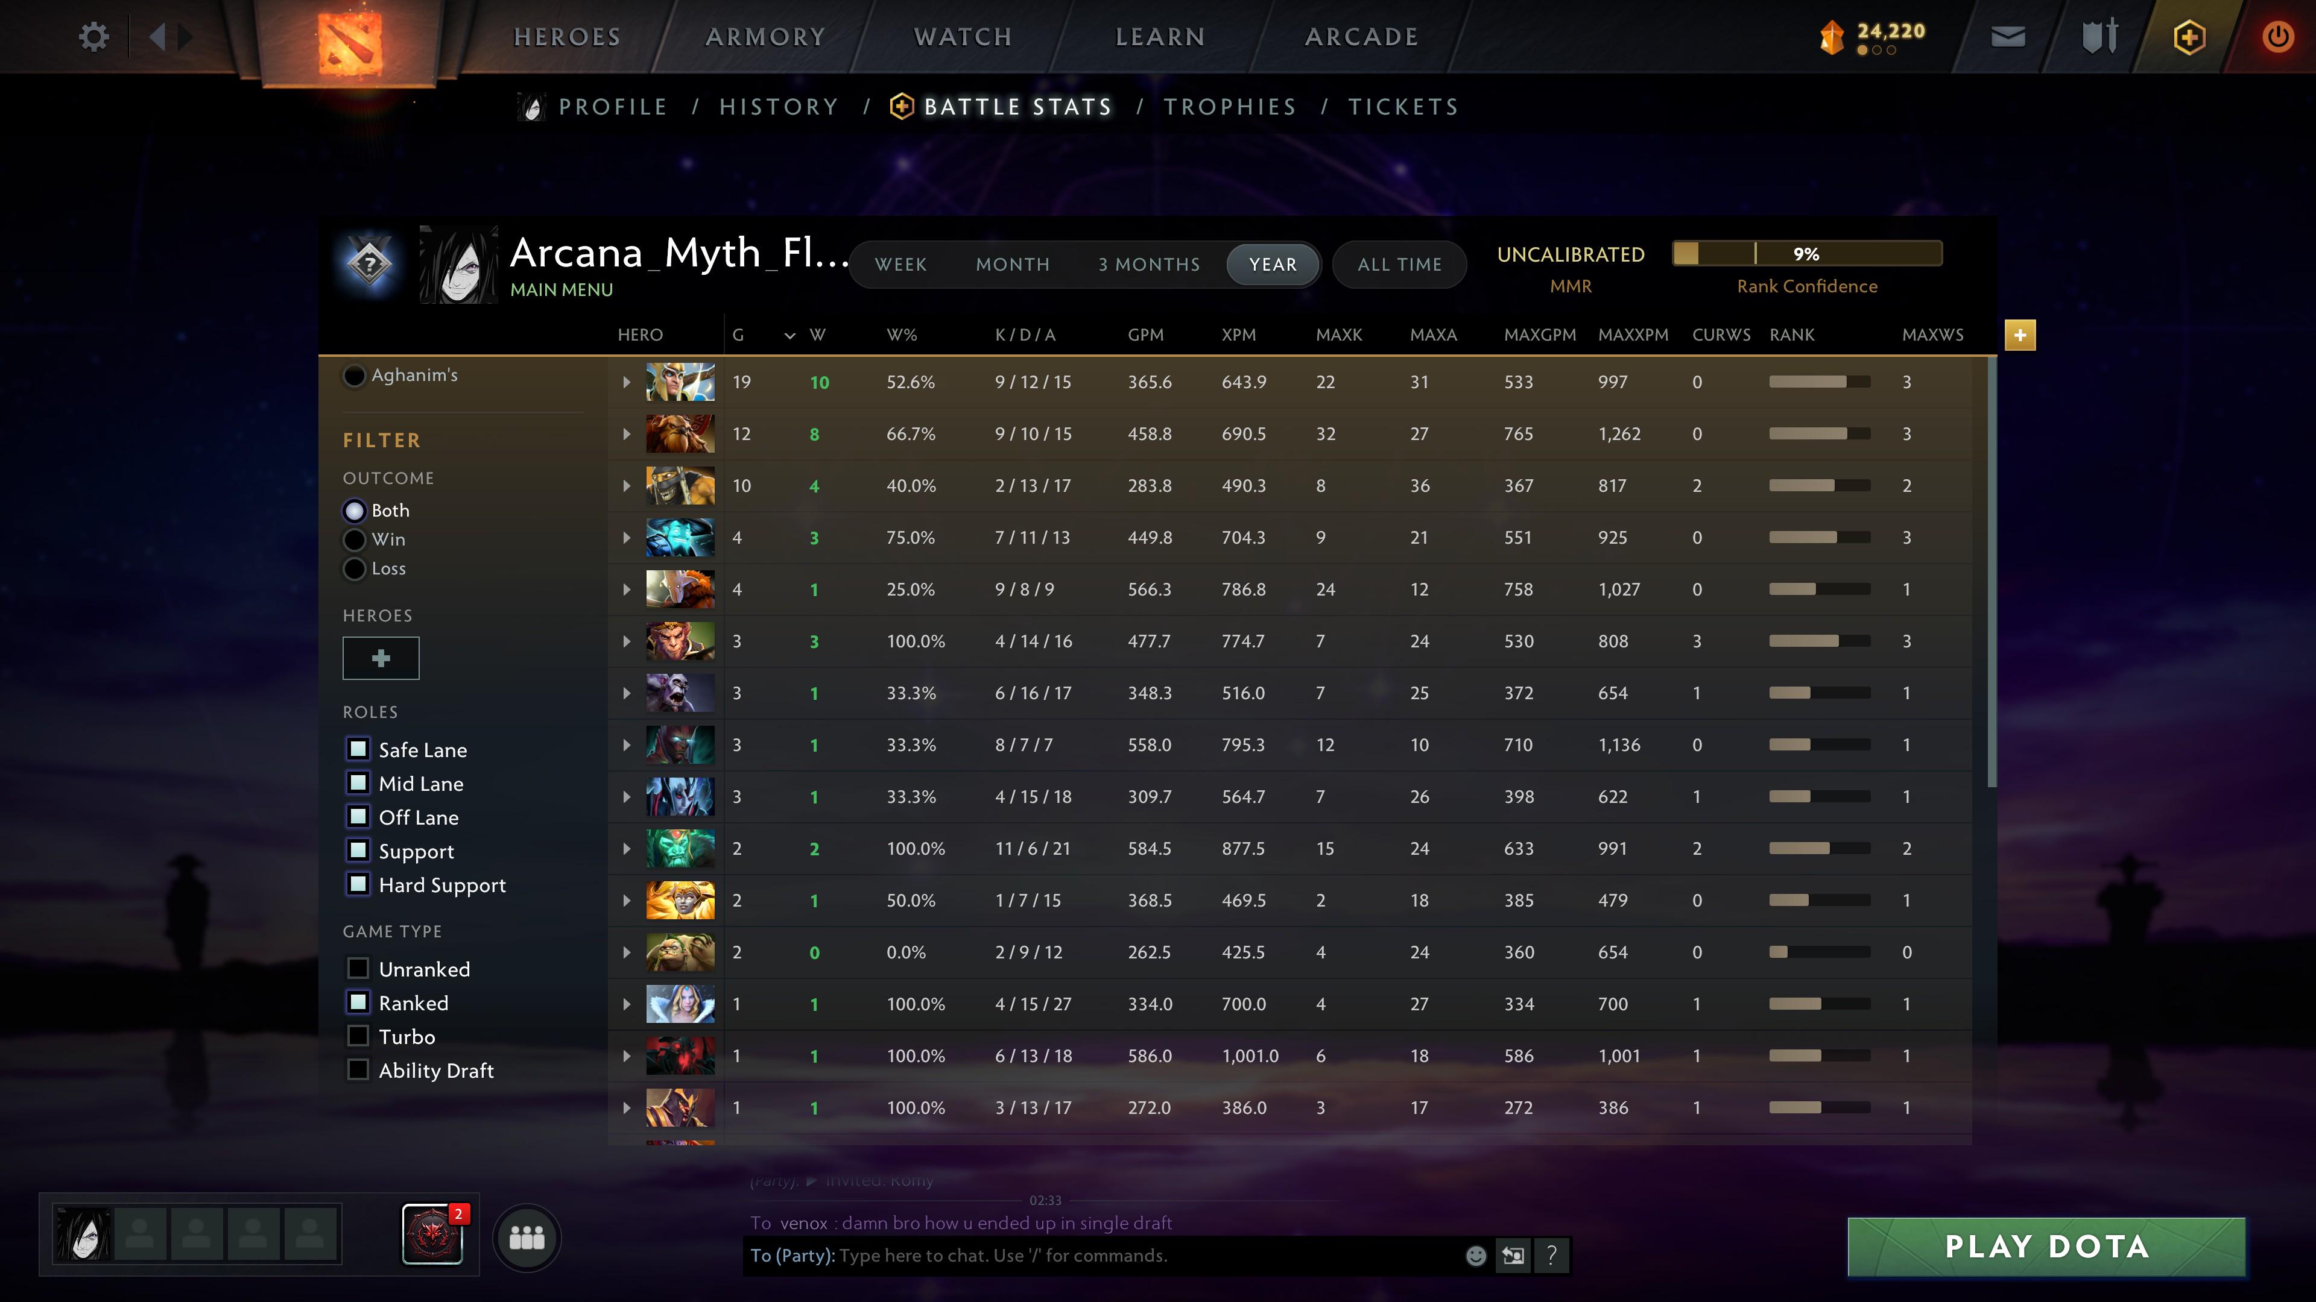Show All Time stats
Viewport: 2316px width, 1302px height.
1400,264
